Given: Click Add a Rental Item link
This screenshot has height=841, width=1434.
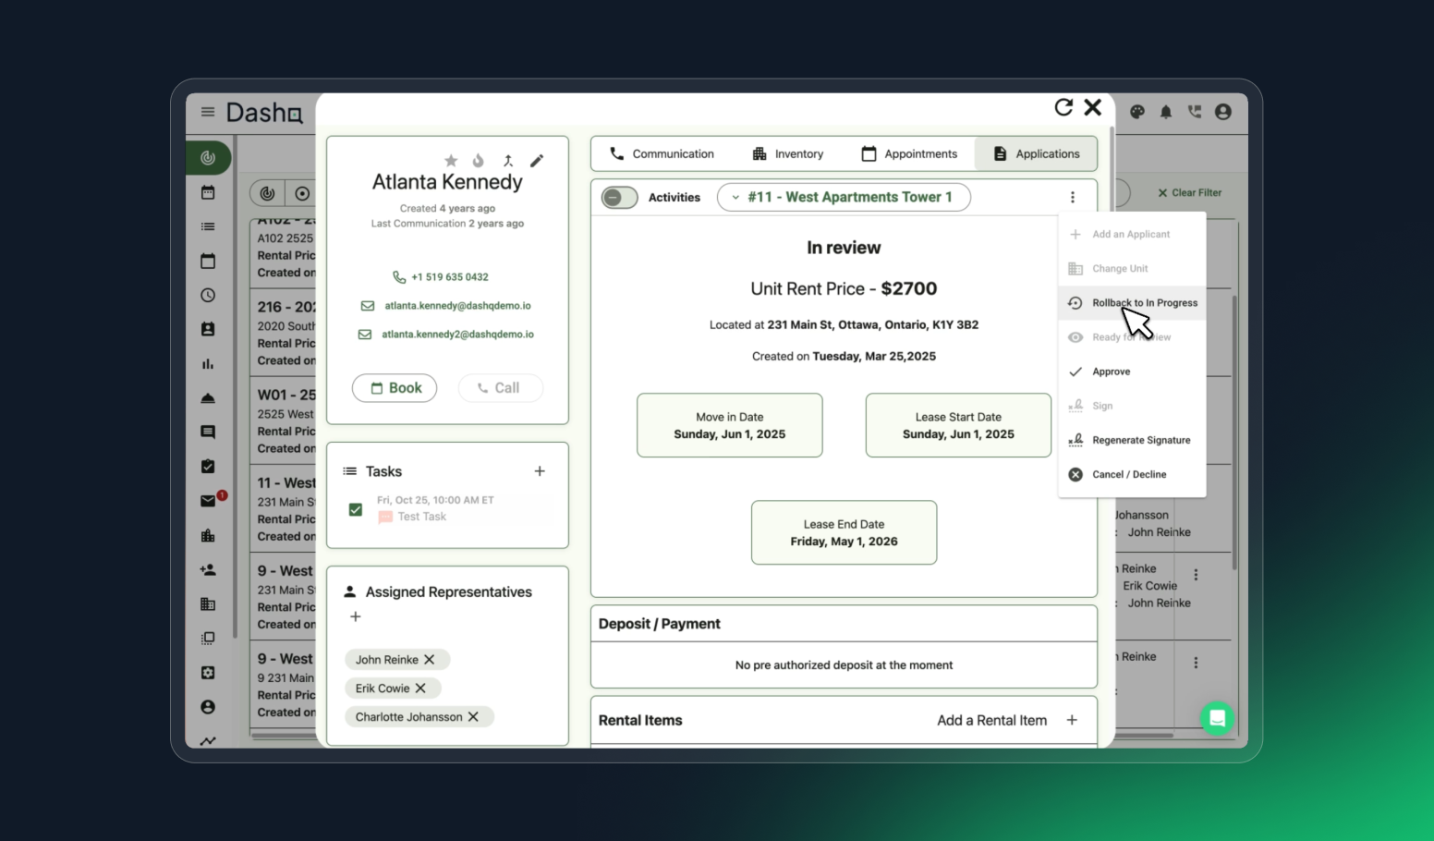Looking at the screenshot, I should (x=990, y=720).
